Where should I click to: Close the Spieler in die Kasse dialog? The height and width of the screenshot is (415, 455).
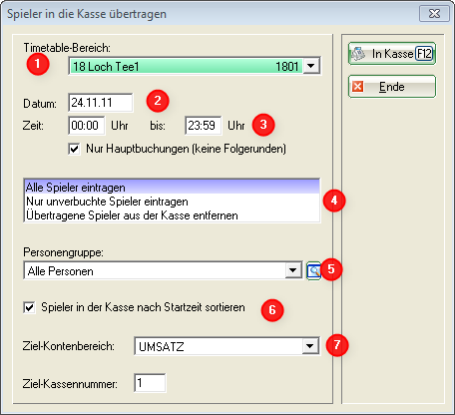pos(434,14)
